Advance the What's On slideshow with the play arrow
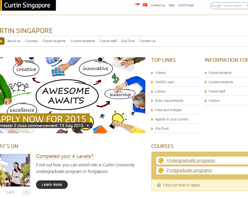Image resolution: width=248 pixels, height=199 pixels. point(27,192)
